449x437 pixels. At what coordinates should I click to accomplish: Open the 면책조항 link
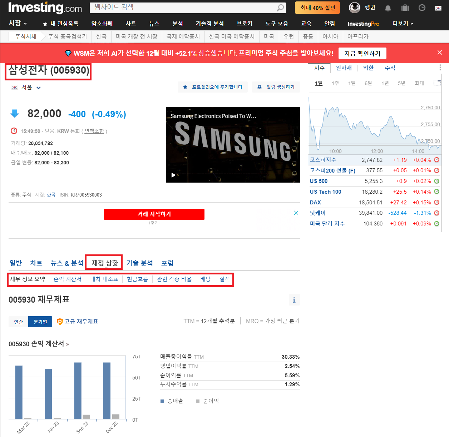click(x=94, y=131)
